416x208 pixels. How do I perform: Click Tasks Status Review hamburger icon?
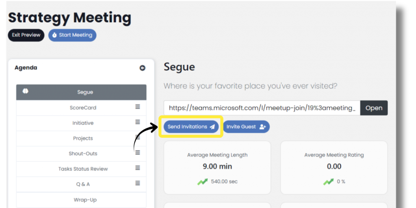click(138, 168)
